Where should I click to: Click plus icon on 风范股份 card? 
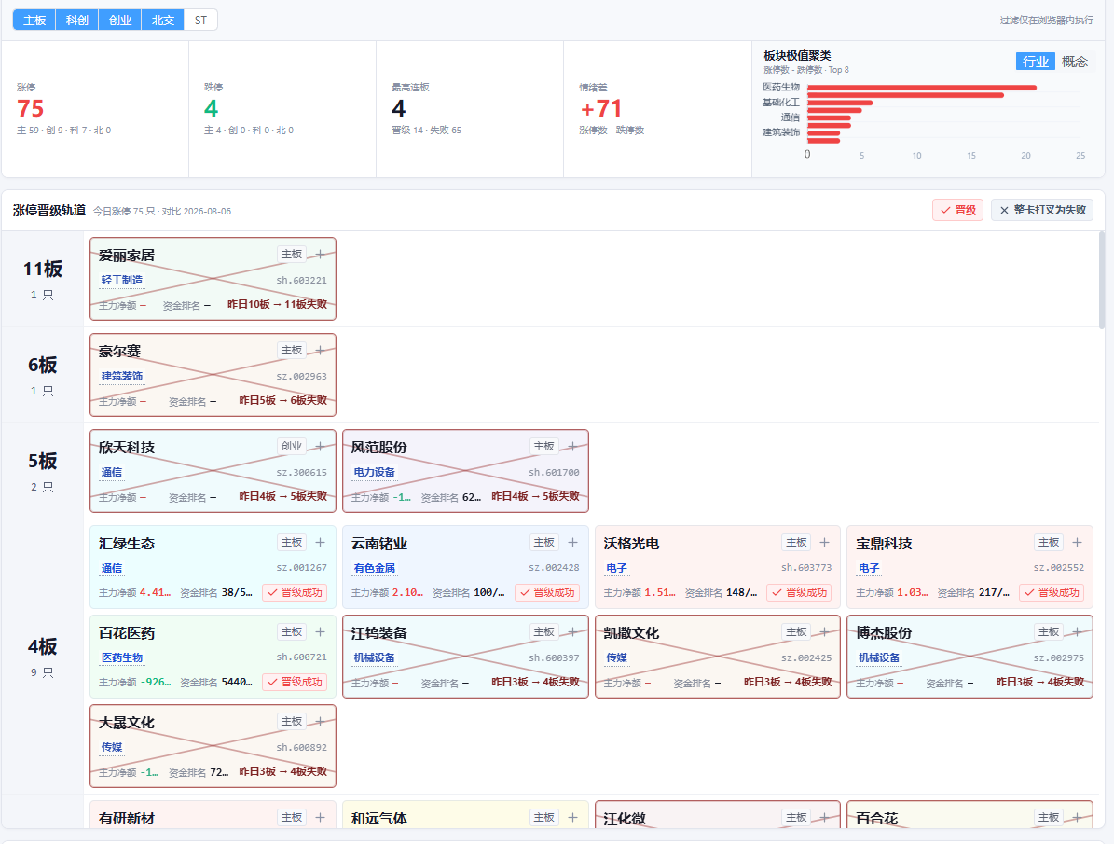tap(572, 447)
